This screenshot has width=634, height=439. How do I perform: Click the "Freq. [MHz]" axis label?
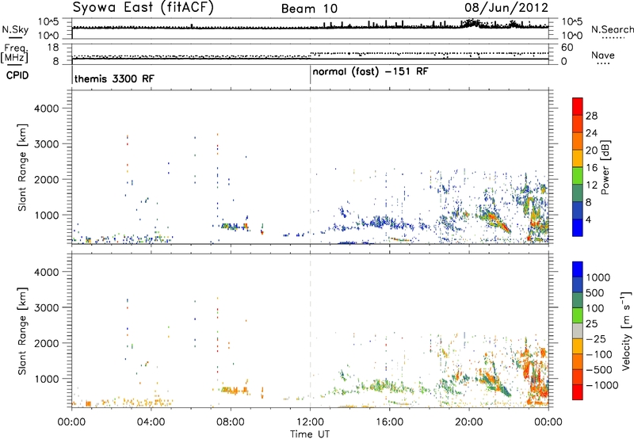pos(14,54)
